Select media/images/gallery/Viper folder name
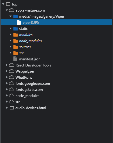Screen dimensions: 113x143 click(42, 16)
